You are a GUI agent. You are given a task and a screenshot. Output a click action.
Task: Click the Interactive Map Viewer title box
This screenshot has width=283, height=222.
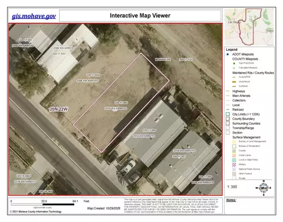(140, 15)
